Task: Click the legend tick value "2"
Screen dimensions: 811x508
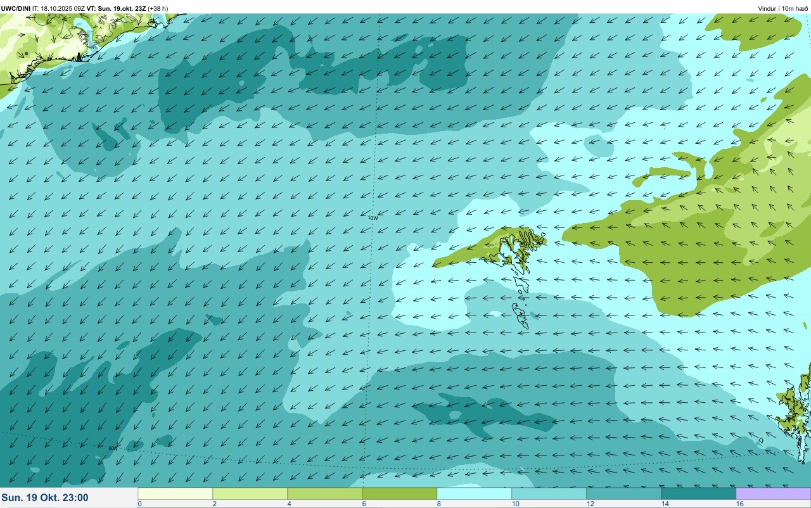Action: (214, 504)
